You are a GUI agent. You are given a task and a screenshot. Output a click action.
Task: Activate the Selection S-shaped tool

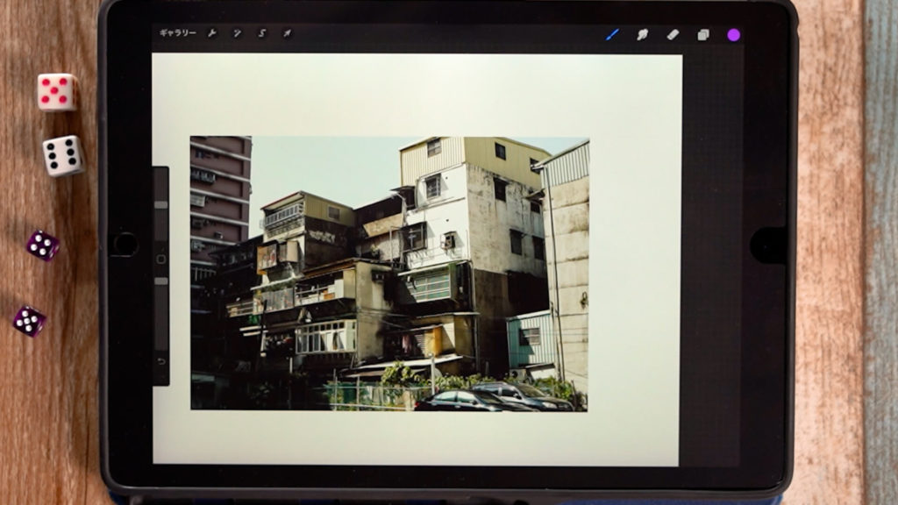click(261, 33)
